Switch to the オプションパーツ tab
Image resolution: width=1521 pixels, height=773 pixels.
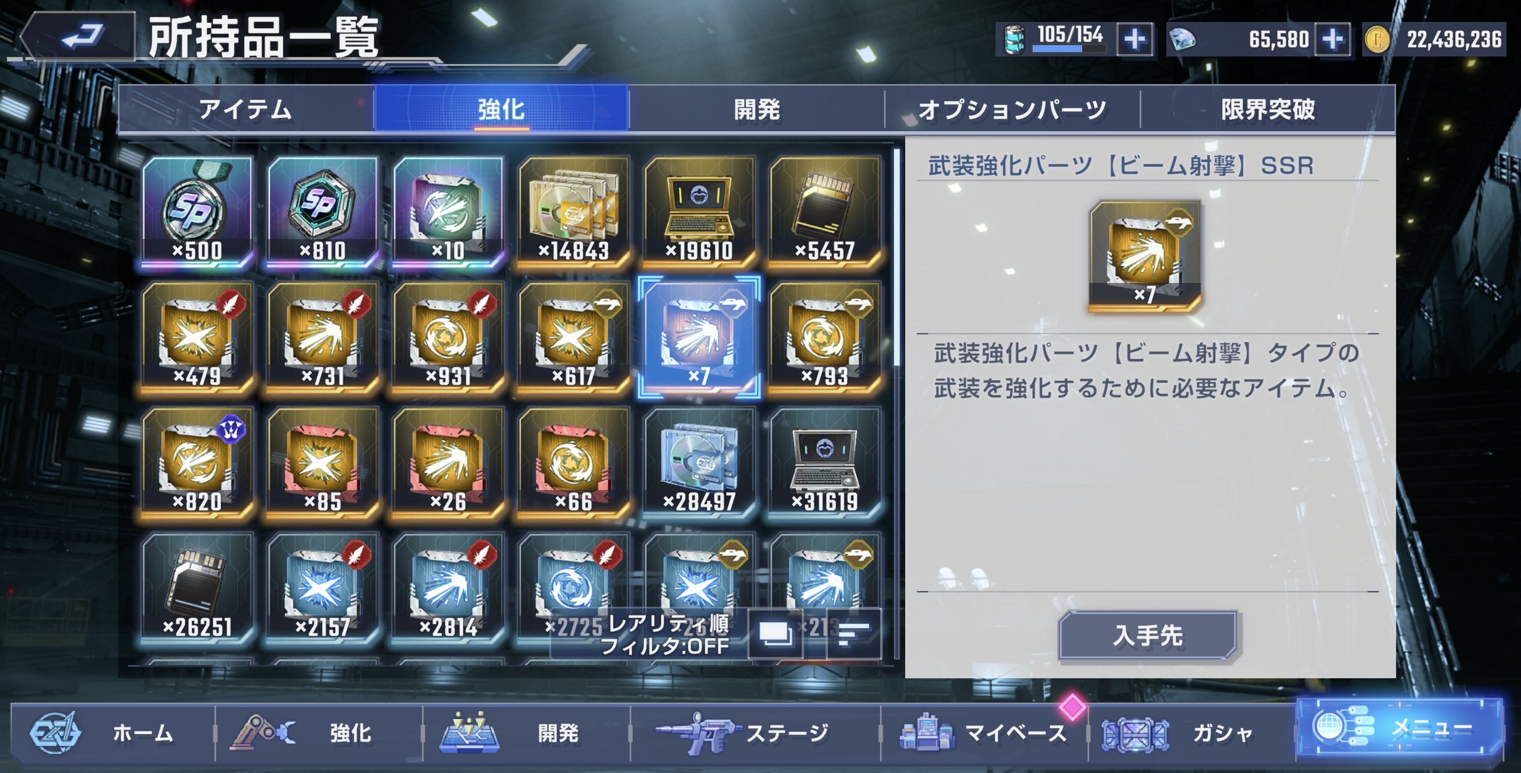tap(1012, 109)
